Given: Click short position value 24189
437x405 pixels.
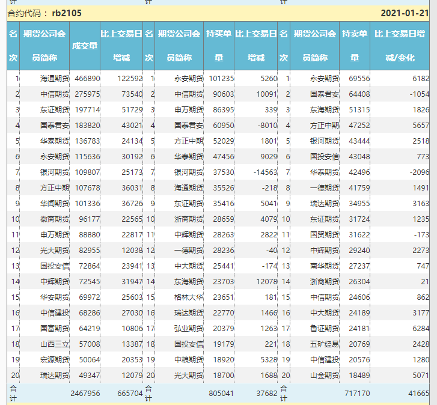Looking at the screenshot, I should [x=359, y=313].
